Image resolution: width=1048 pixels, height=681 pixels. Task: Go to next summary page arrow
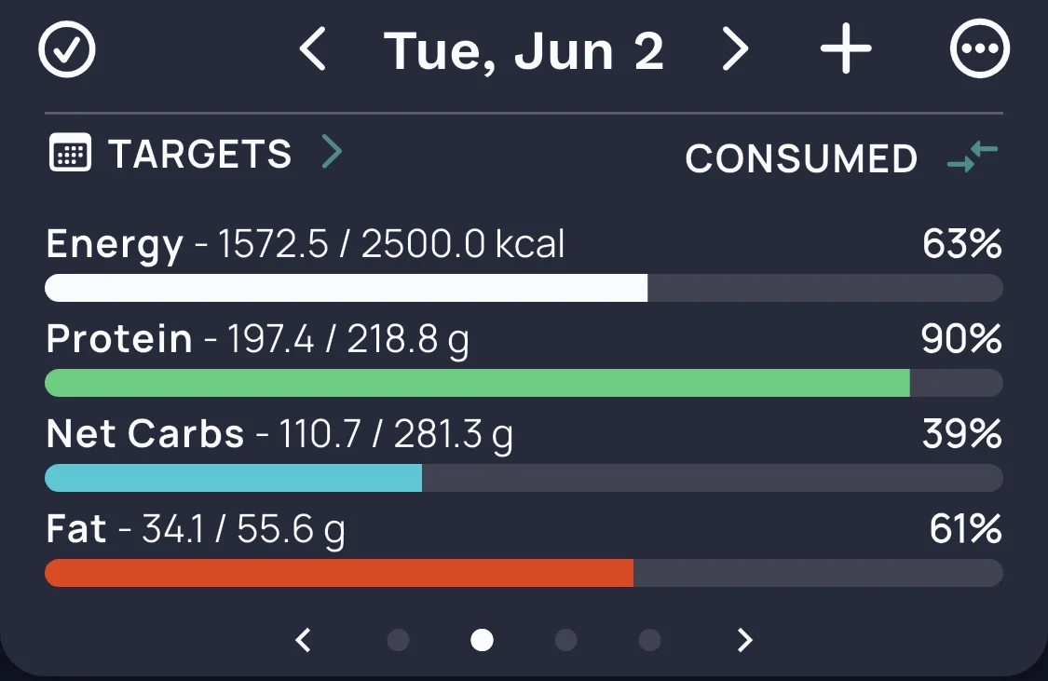point(744,640)
